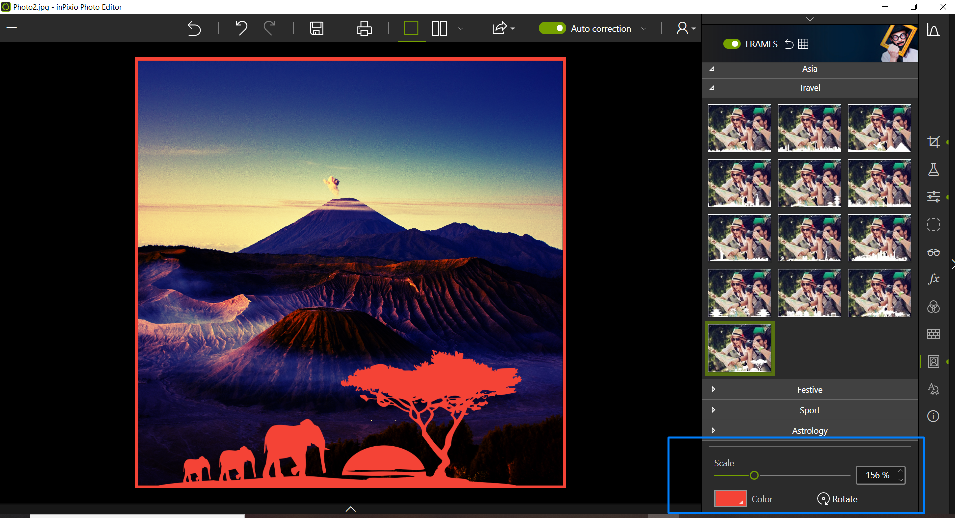Redo the last undone edit

[x=269, y=28]
